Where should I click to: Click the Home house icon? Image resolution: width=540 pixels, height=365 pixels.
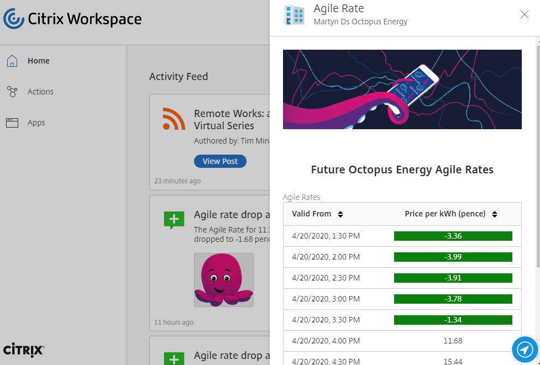pos(12,61)
